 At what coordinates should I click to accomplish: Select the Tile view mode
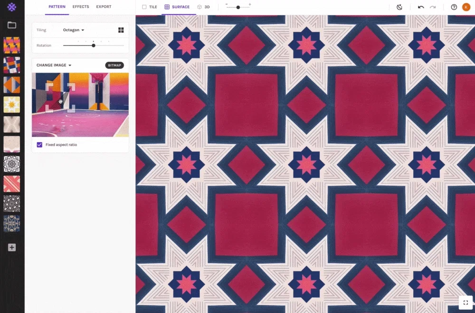[150, 7]
